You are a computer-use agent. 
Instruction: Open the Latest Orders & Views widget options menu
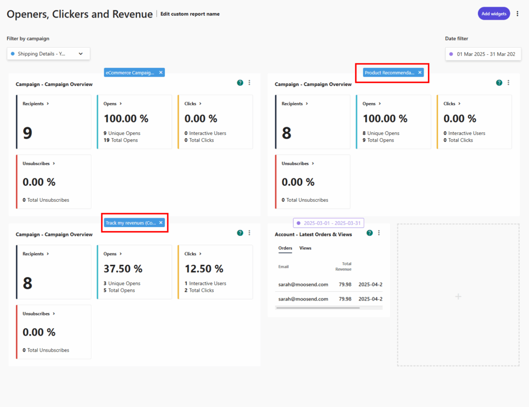tap(379, 233)
